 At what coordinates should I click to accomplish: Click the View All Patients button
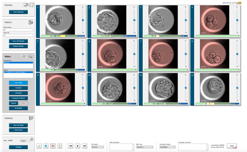(x=18, y=41)
